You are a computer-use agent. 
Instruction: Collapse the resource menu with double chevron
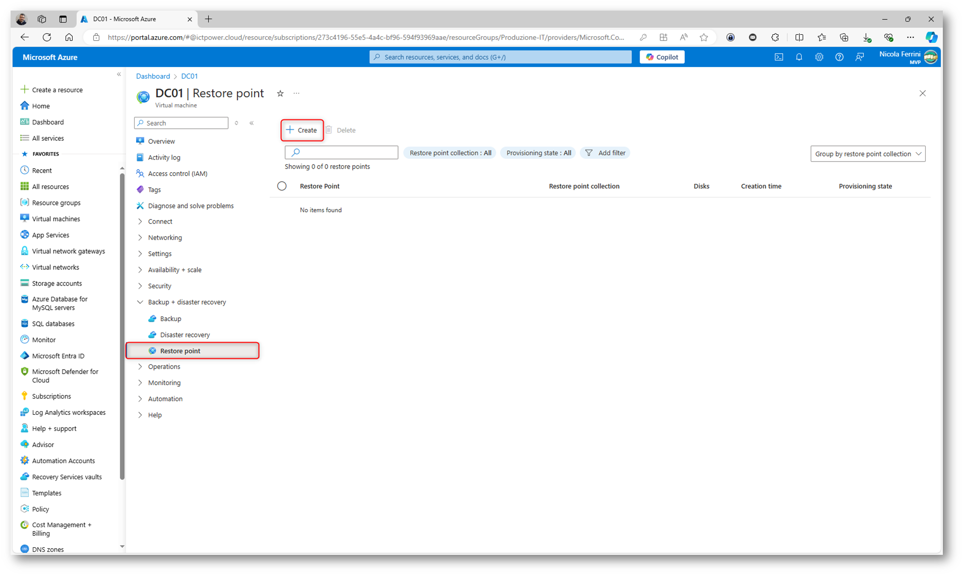[x=251, y=123]
